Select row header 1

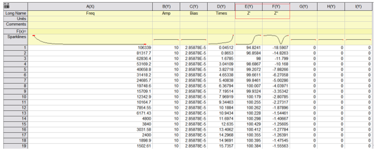pyautogui.click(x=15, y=47)
